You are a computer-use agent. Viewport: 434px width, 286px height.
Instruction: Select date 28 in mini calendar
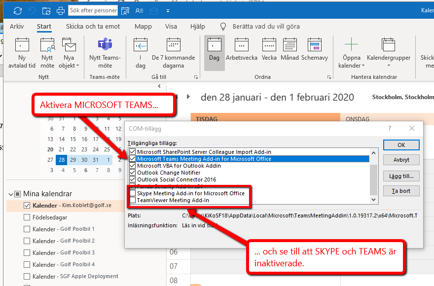62,160
